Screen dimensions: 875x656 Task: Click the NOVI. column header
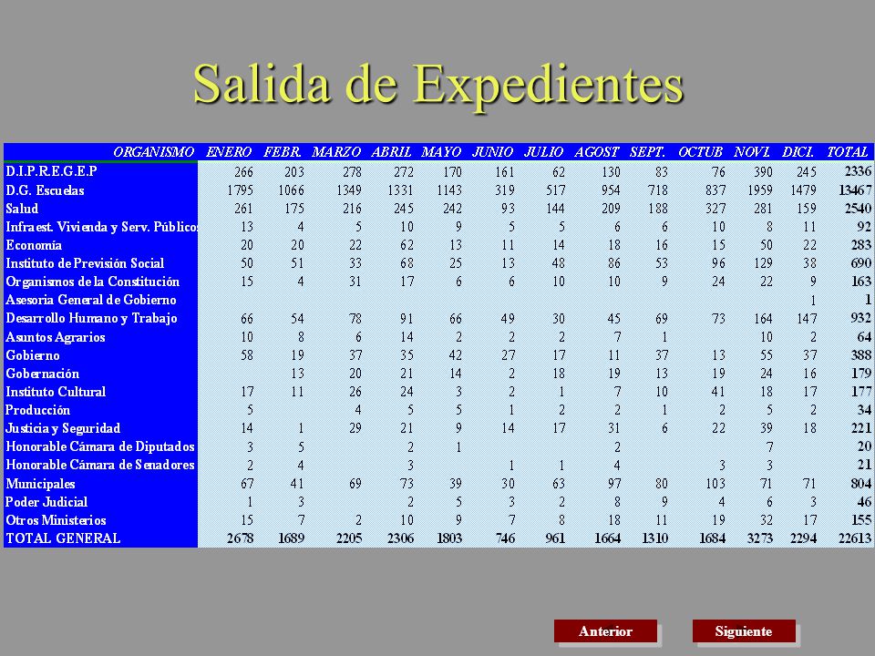pyautogui.click(x=752, y=152)
